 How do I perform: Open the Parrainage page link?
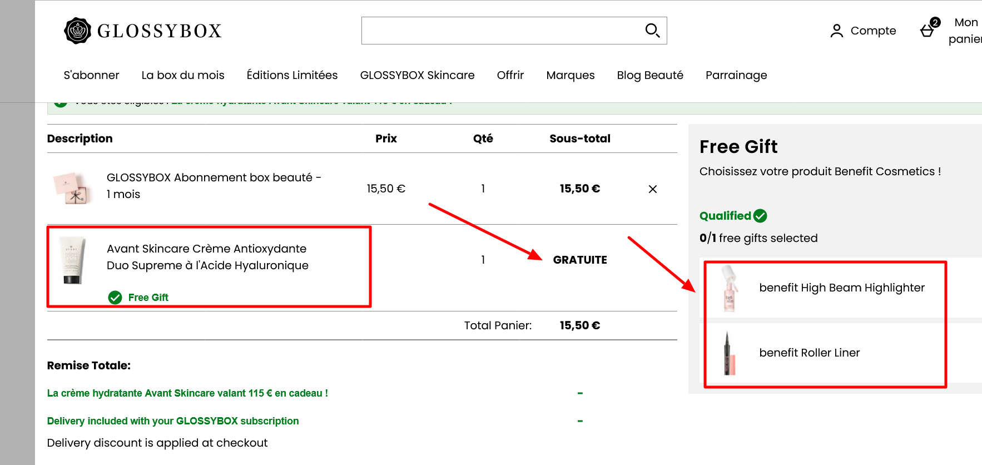736,75
